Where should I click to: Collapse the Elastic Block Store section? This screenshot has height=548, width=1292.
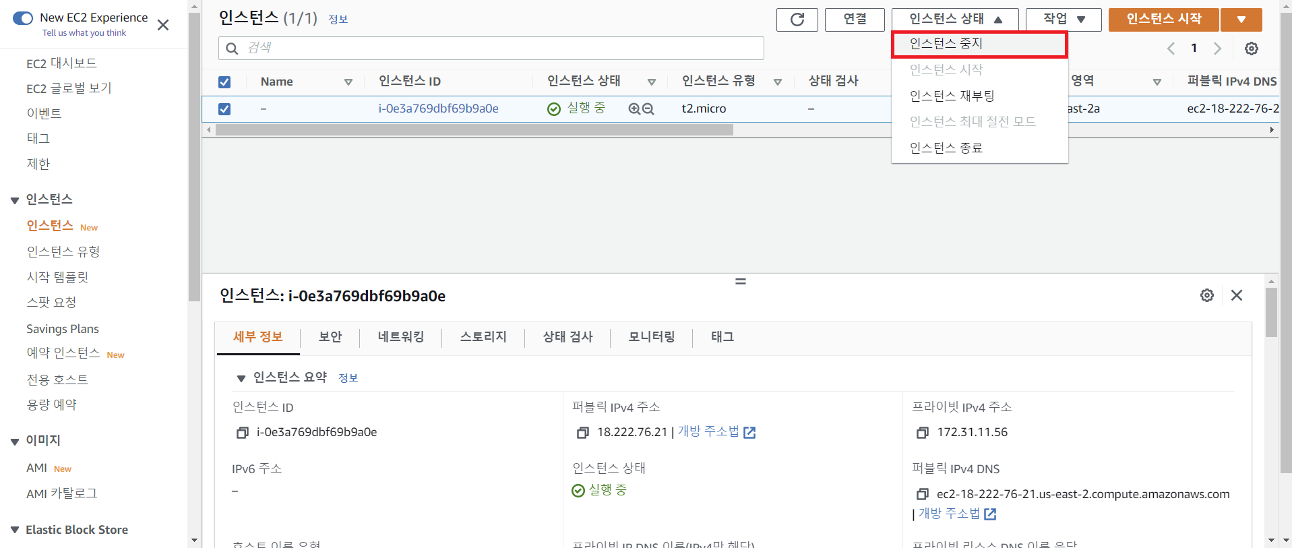click(15, 530)
